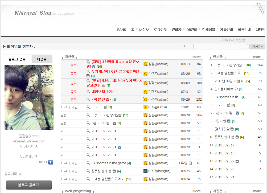Click the blog owner's profile photo

click(29, 97)
